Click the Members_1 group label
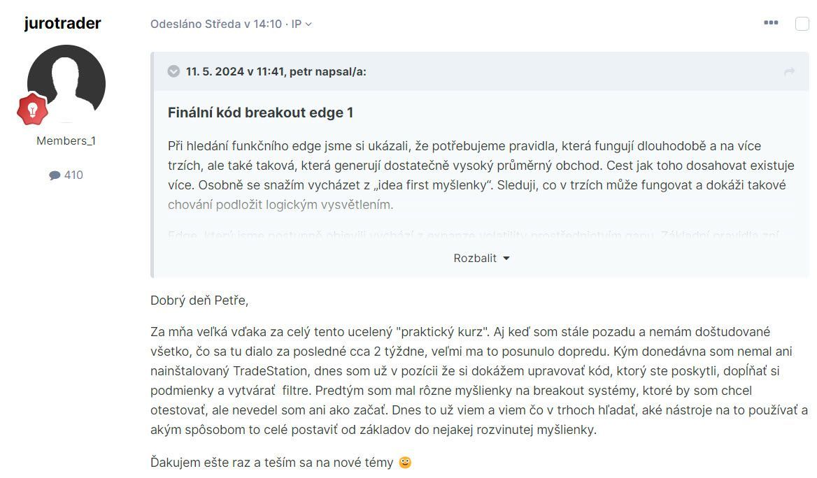This screenshot has height=478, width=817. point(66,140)
